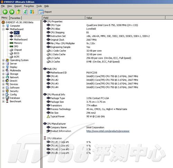The width and height of the screenshot is (173, 168).
Task: Click the Operating System Windows icon
Action: tap(7, 60)
